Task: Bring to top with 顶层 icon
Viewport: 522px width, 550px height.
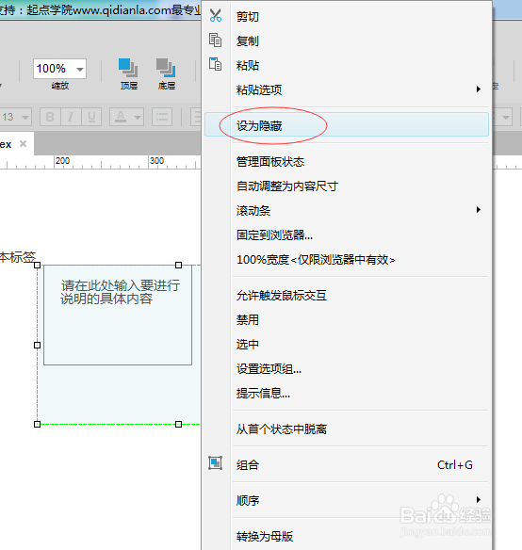Action: 128,68
